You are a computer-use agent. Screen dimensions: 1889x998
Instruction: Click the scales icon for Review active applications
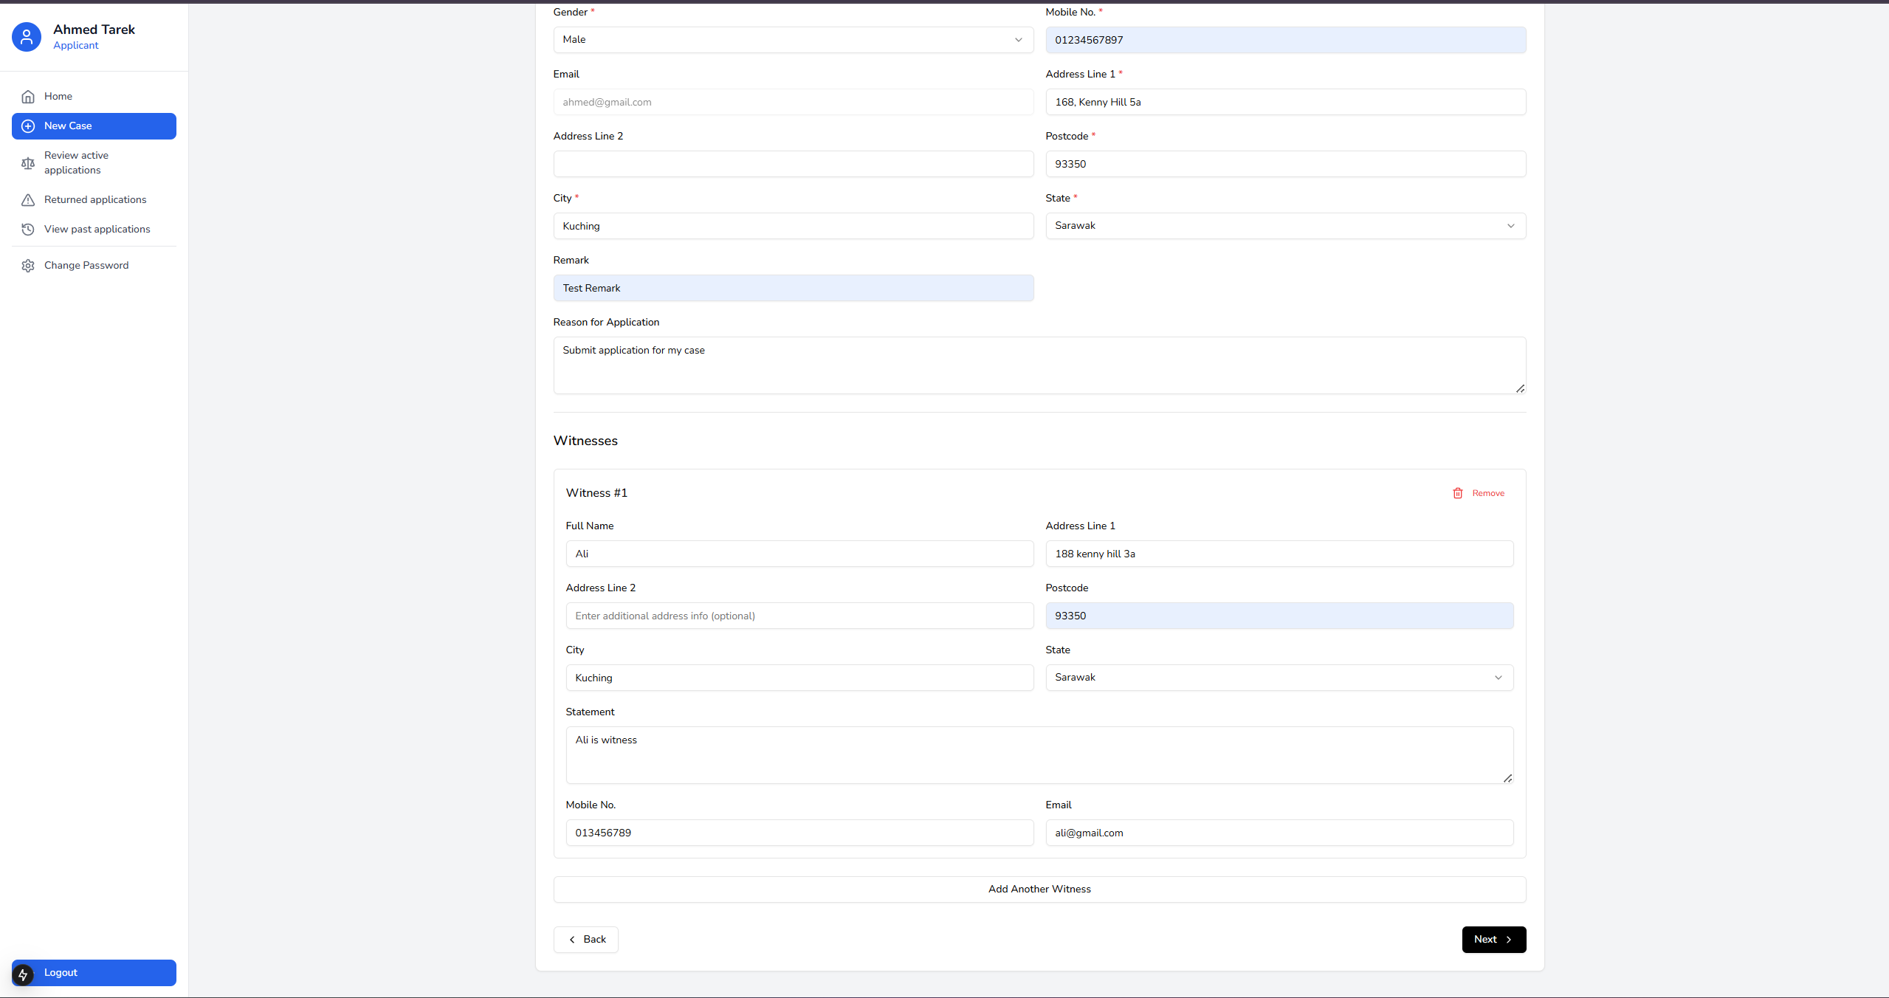click(x=28, y=163)
